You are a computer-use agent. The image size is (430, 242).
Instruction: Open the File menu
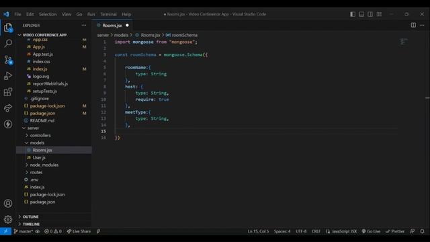[17, 14]
